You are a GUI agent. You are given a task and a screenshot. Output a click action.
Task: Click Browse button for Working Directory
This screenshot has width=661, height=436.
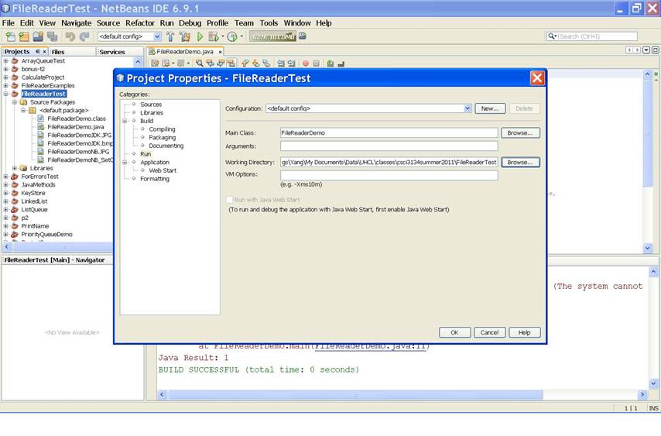click(520, 163)
